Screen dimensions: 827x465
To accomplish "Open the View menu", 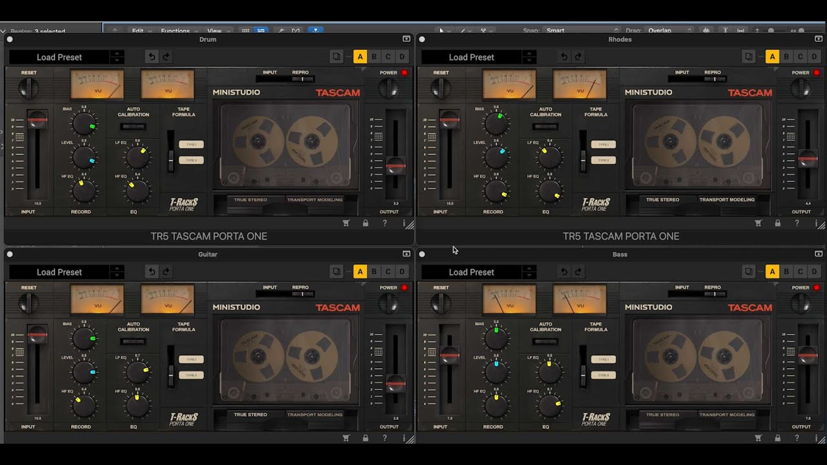I will coord(214,30).
